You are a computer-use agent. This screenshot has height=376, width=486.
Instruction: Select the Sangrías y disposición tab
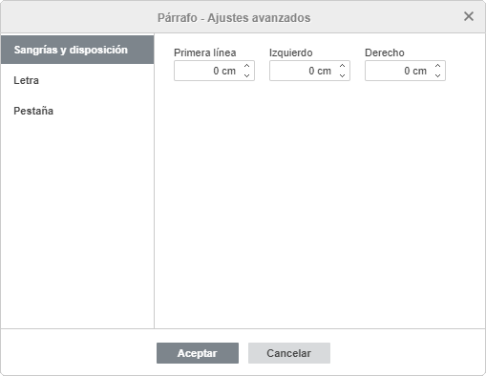click(77, 50)
